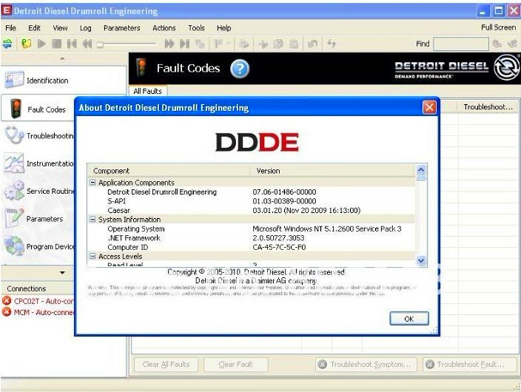The image size is (521, 392).
Task: Open Service Routines gear sidebar item
Action: (x=38, y=191)
